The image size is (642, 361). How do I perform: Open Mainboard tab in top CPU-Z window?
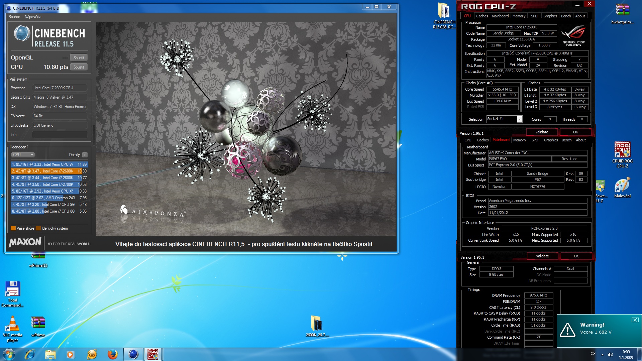tap(500, 16)
